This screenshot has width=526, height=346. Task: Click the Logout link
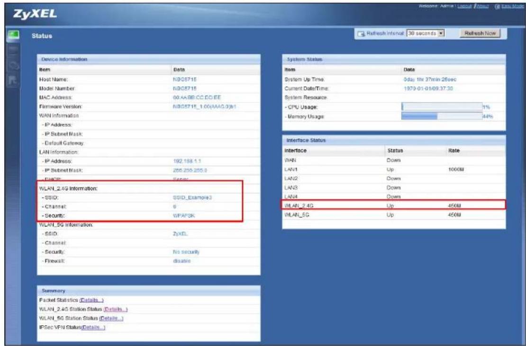(x=464, y=6)
